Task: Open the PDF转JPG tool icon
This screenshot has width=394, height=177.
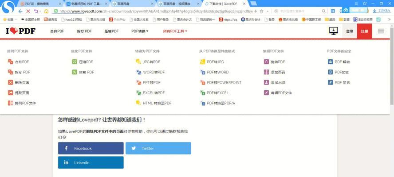Action: point(202,62)
